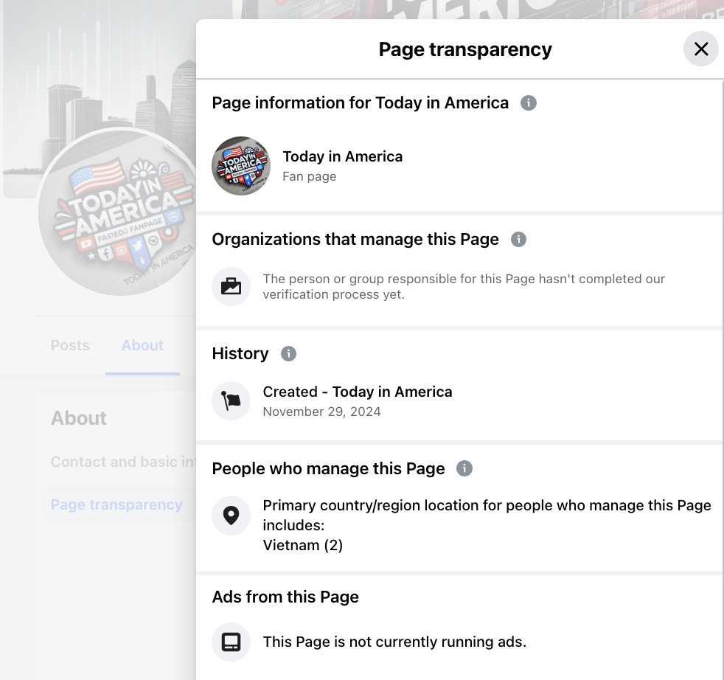The height and width of the screenshot is (680, 724).
Task: Click the ads monitor icon
Action: (231, 642)
